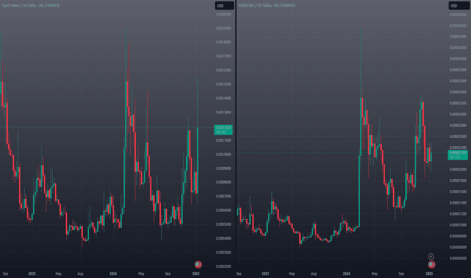Click the 0.00002000 price axis label
The image size is (471, 278).
[x=458, y=169]
